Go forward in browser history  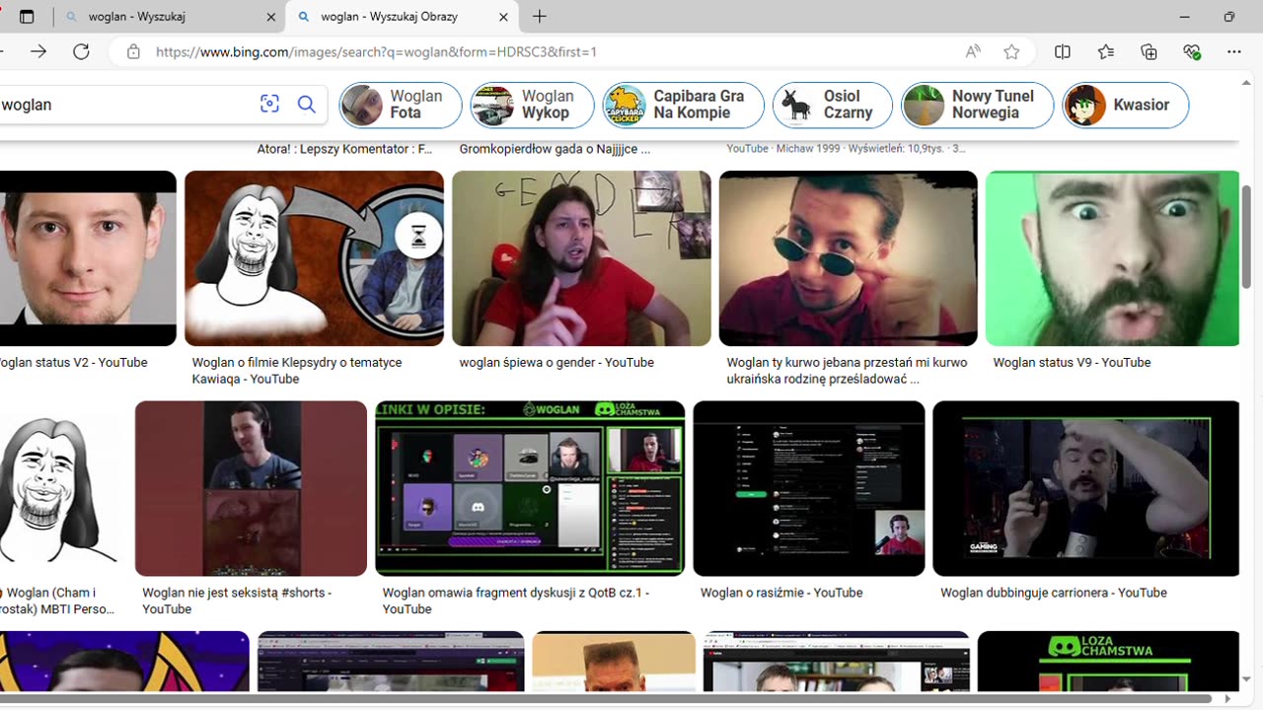click(38, 51)
